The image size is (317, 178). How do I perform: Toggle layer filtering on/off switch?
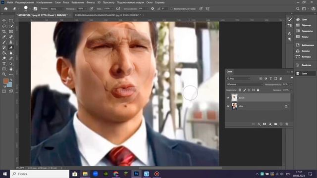(292, 78)
